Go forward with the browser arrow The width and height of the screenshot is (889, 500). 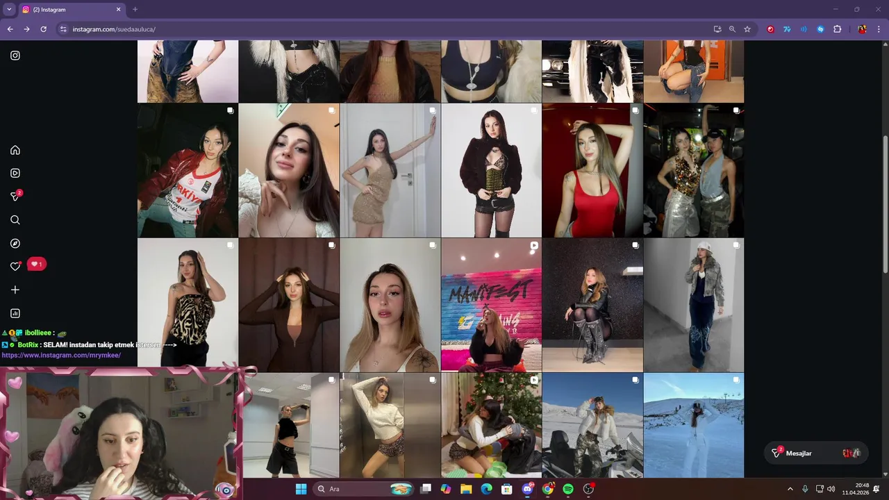coord(26,29)
